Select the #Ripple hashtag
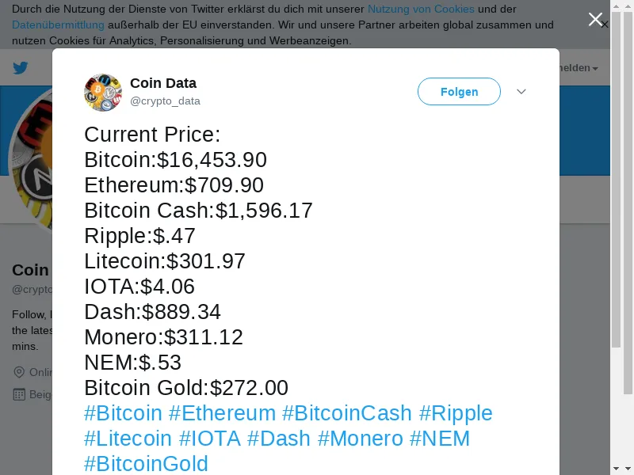Image resolution: width=634 pixels, height=475 pixels. (x=456, y=413)
